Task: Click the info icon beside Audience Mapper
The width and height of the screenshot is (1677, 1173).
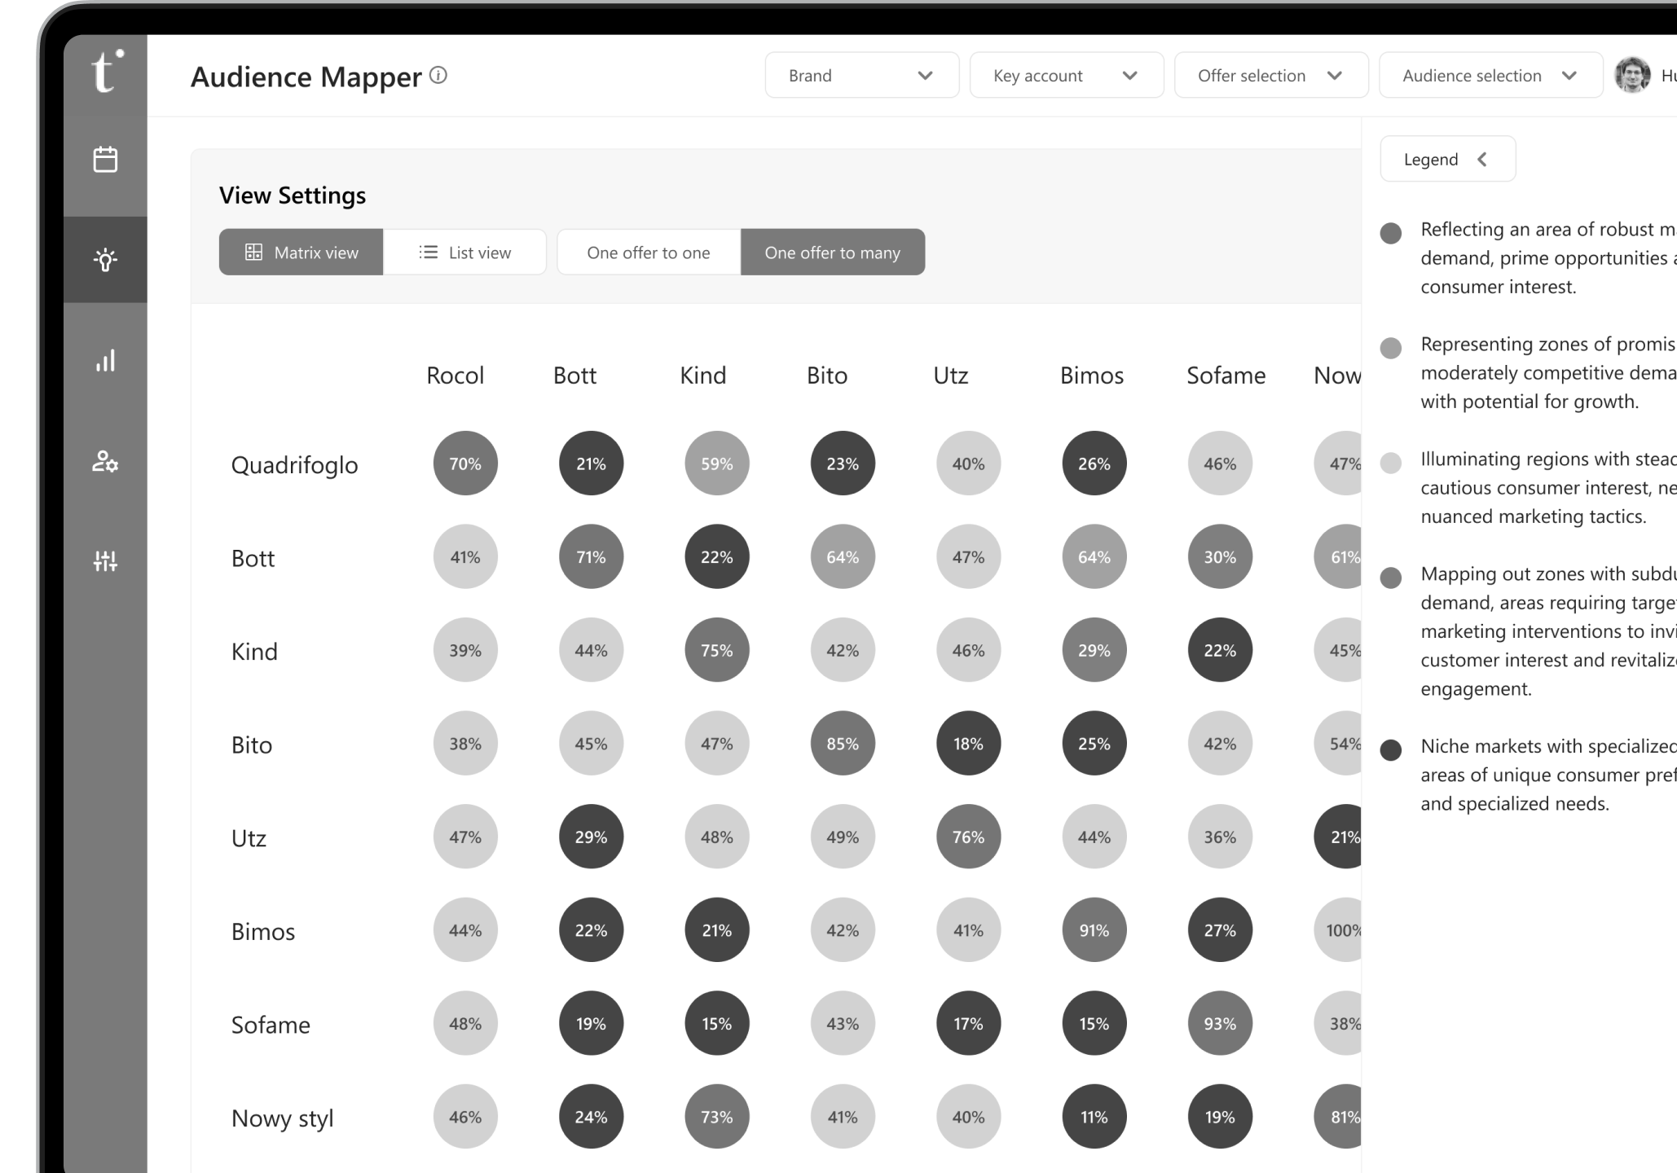Action: pyautogui.click(x=438, y=76)
